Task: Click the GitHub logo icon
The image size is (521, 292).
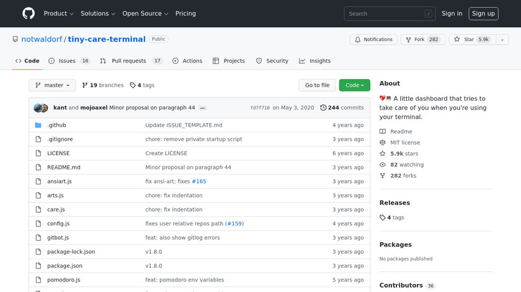Action: click(29, 14)
